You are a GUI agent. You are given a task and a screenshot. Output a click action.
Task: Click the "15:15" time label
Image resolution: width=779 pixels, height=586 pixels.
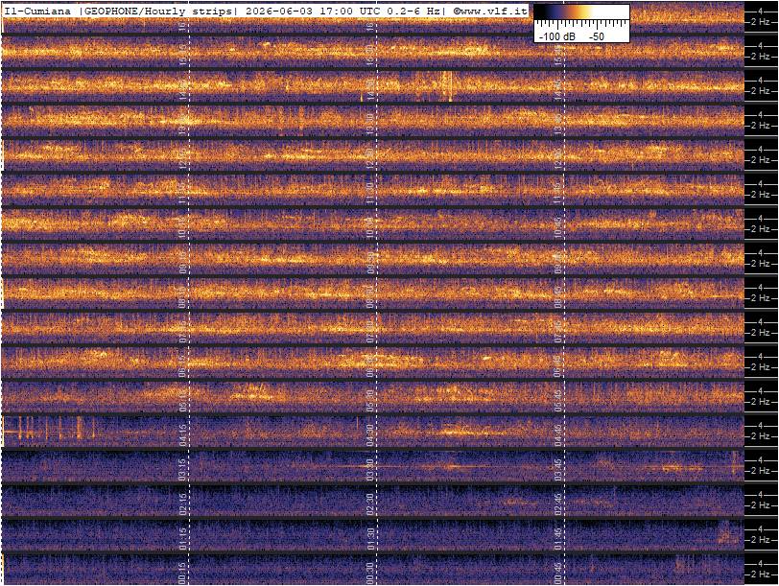point(182,56)
